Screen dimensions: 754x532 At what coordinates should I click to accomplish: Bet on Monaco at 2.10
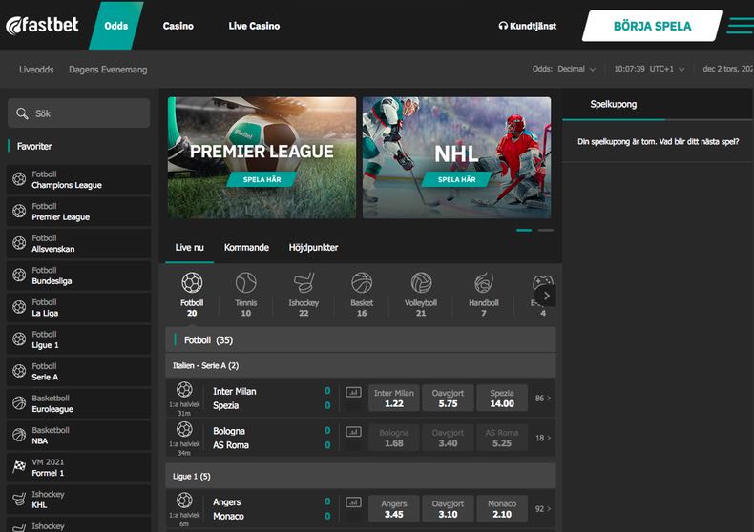pos(502,508)
